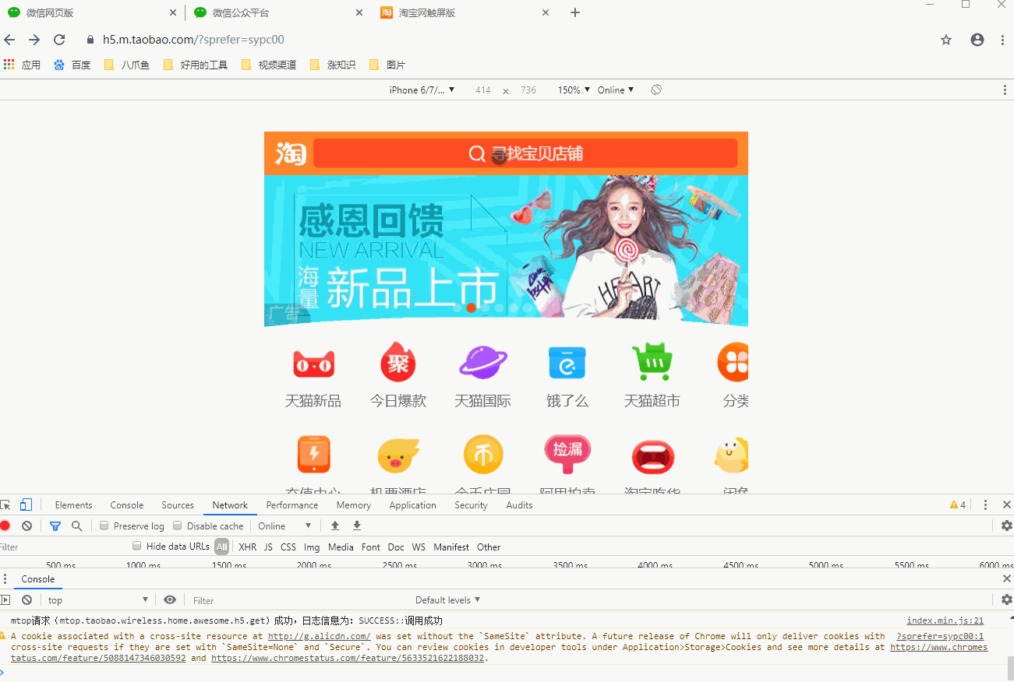Open 百度 bookmark
Screen dimensions: 1014x682
click(72, 65)
